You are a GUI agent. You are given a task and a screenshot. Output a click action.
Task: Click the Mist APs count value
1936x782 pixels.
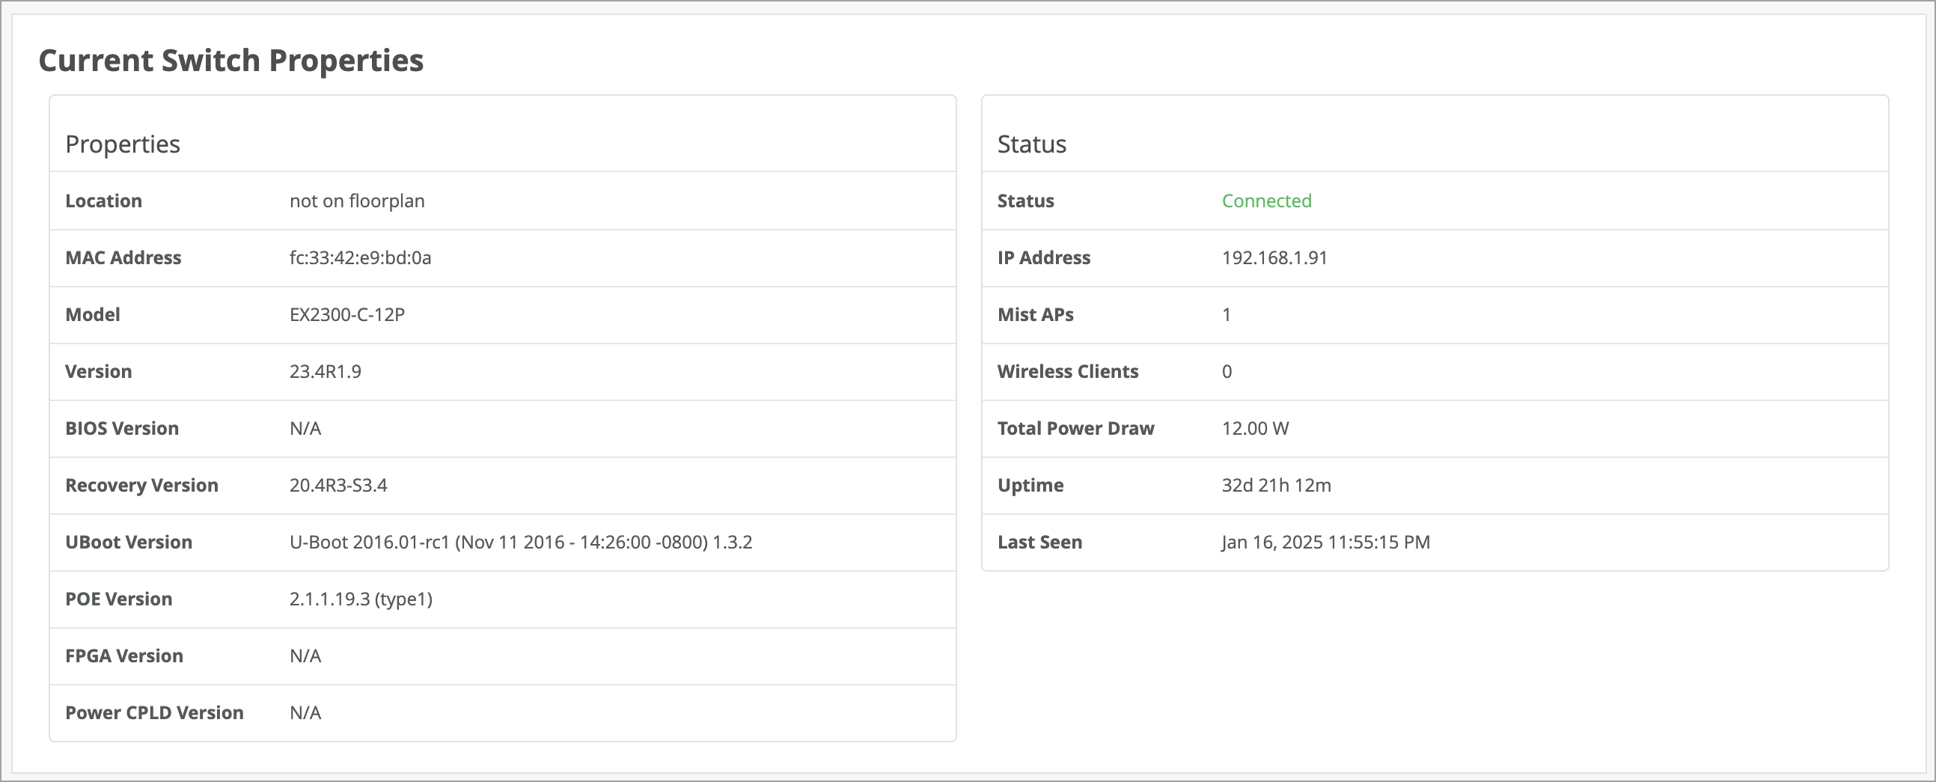tap(1227, 315)
